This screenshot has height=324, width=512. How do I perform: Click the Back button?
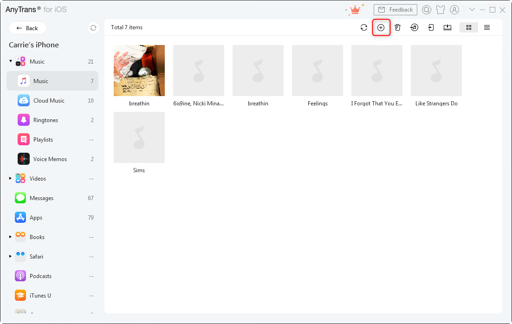(27, 28)
